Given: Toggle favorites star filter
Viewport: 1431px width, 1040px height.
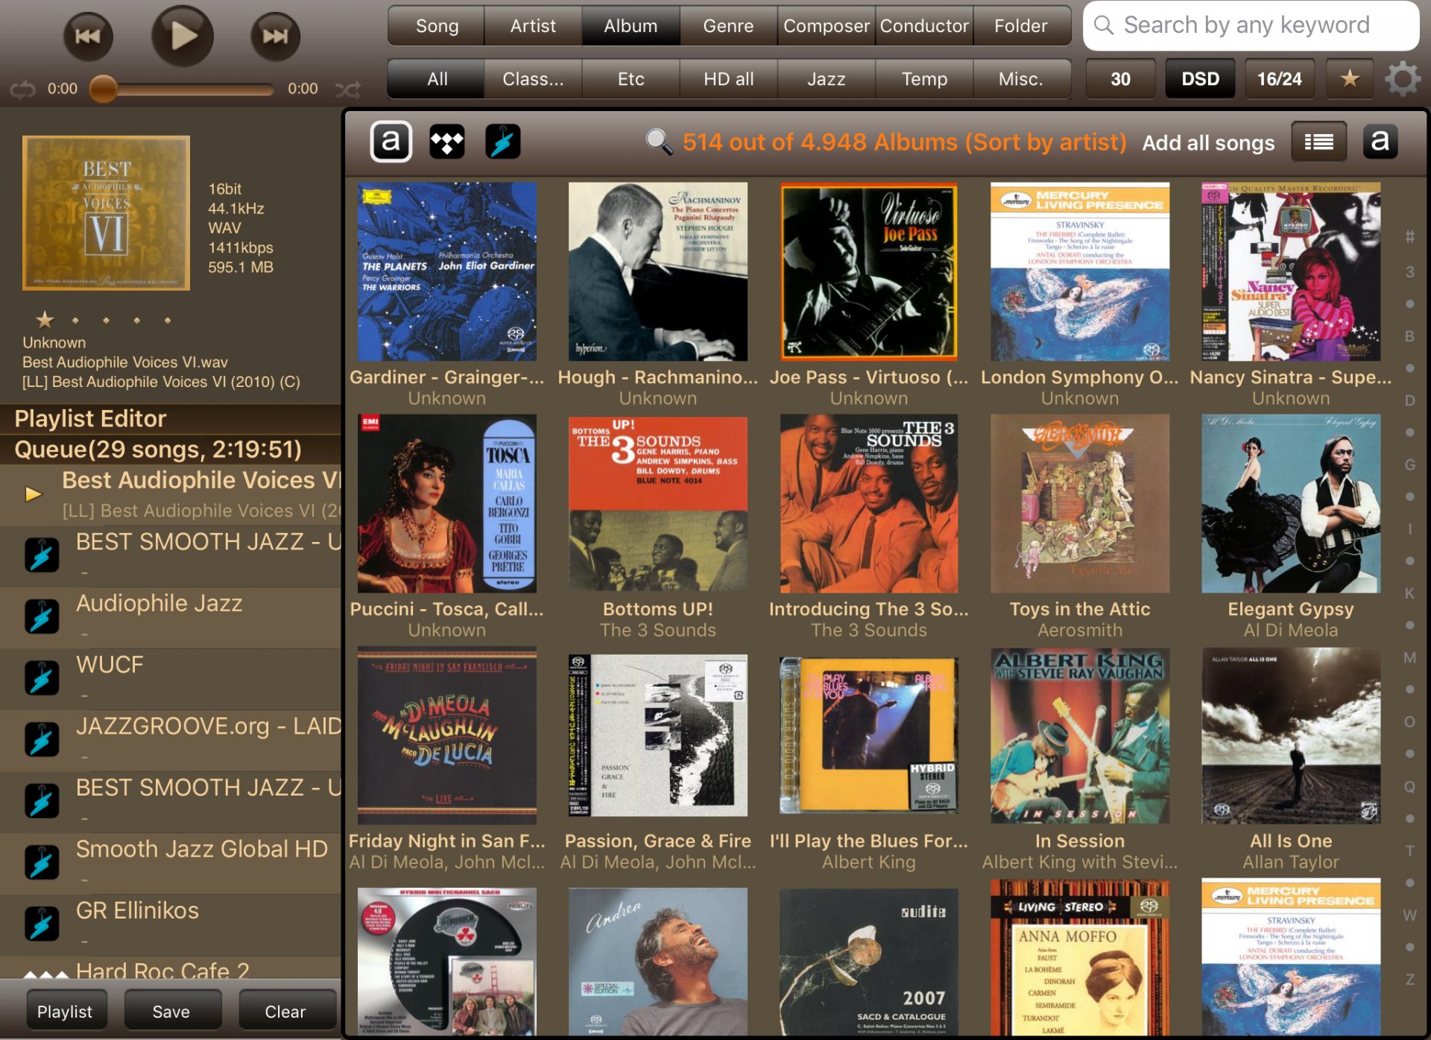Looking at the screenshot, I should click(x=1349, y=78).
